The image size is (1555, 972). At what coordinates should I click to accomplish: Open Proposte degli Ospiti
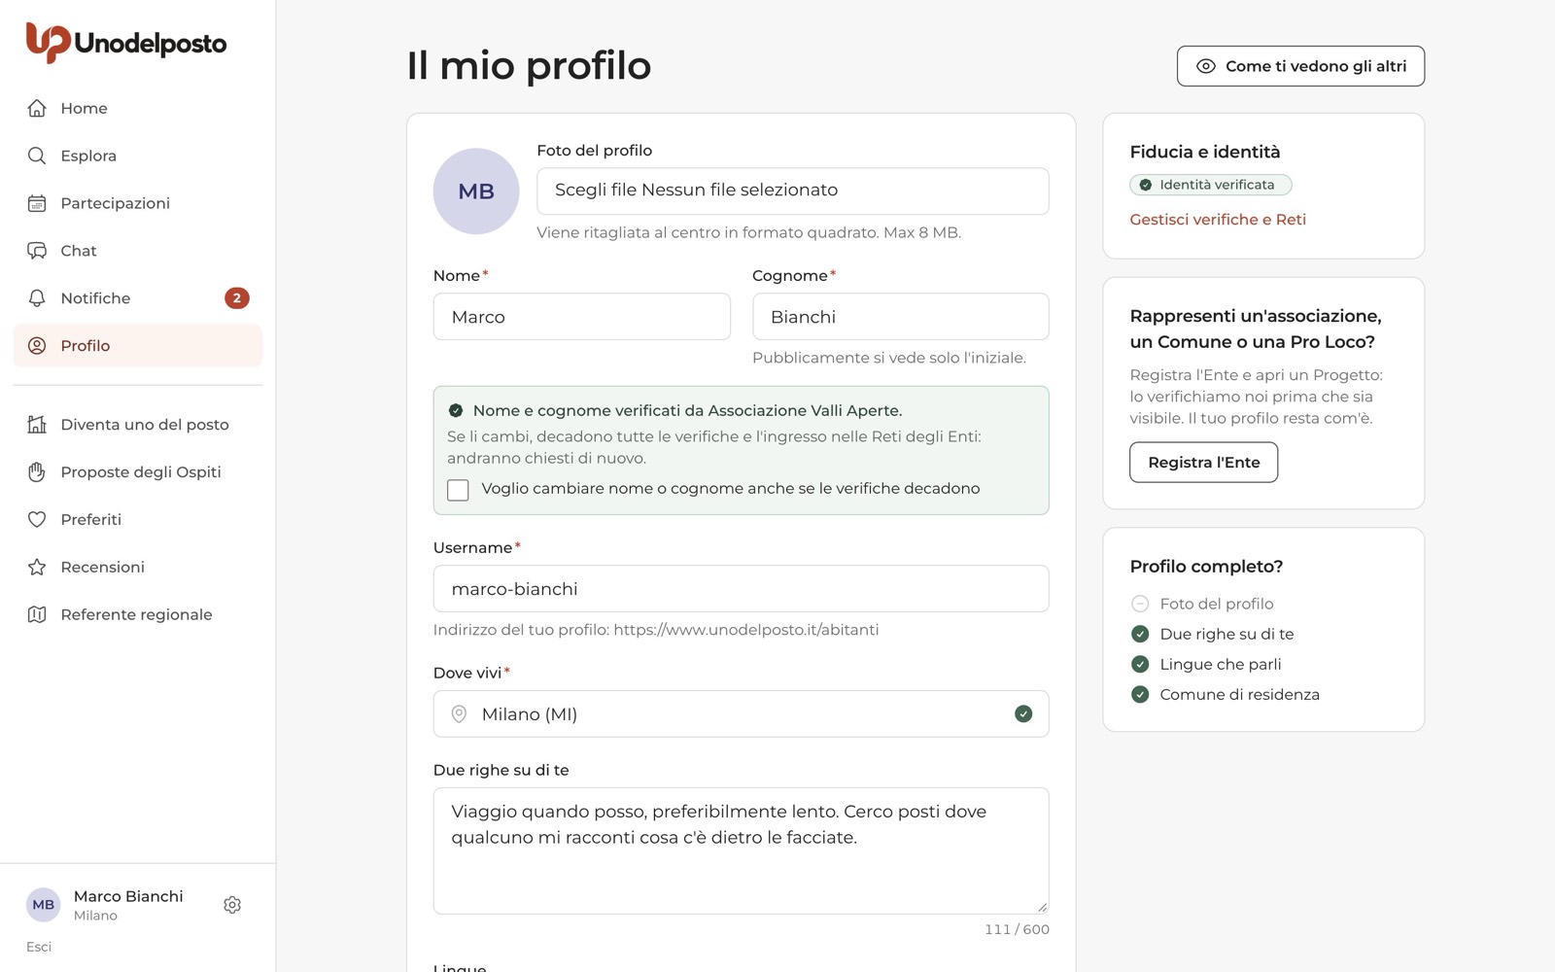click(x=138, y=472)
